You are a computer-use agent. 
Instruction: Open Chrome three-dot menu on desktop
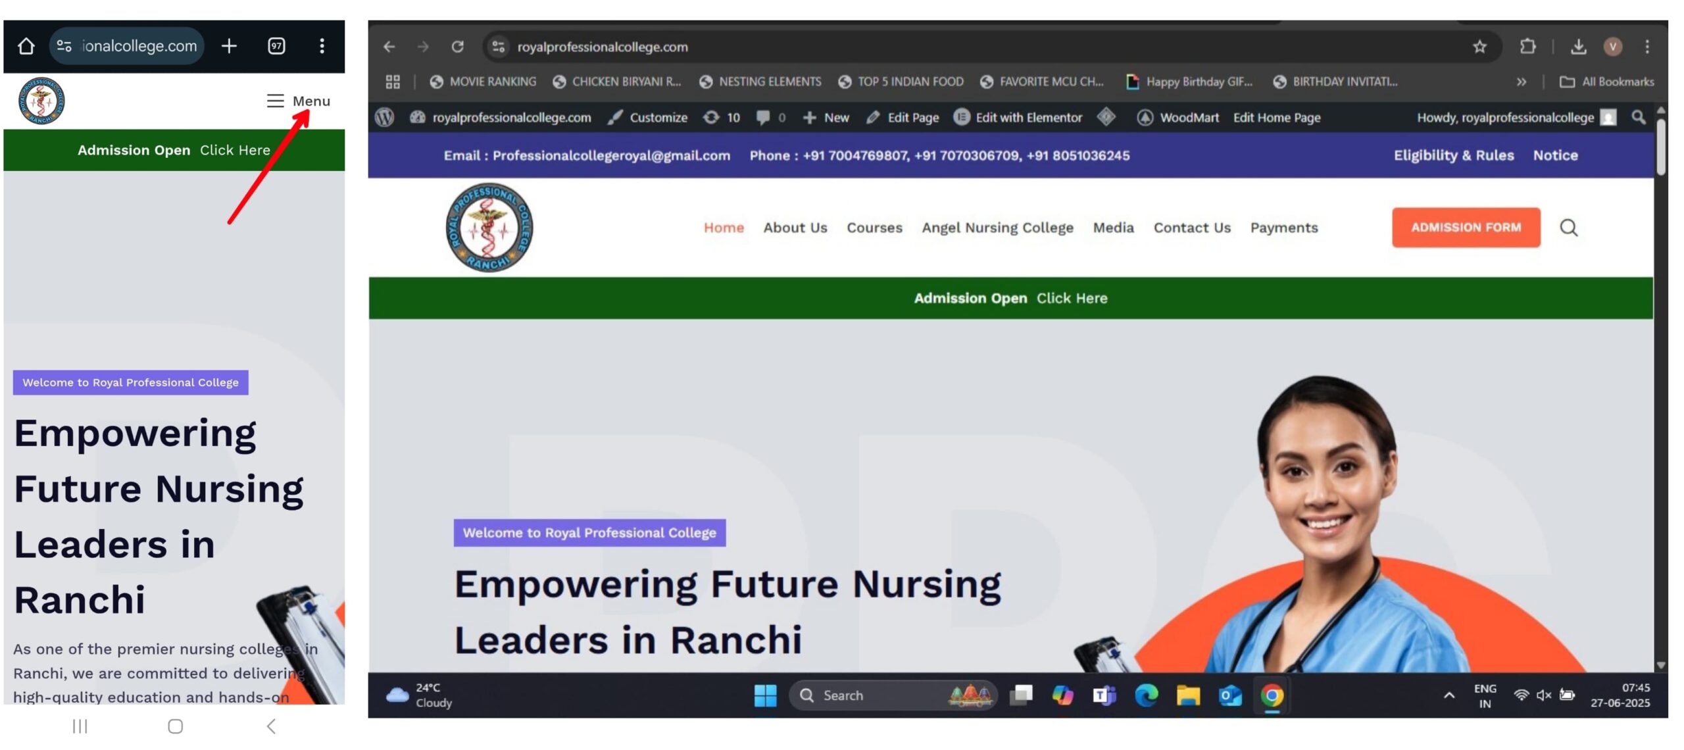pos(1647,47)
